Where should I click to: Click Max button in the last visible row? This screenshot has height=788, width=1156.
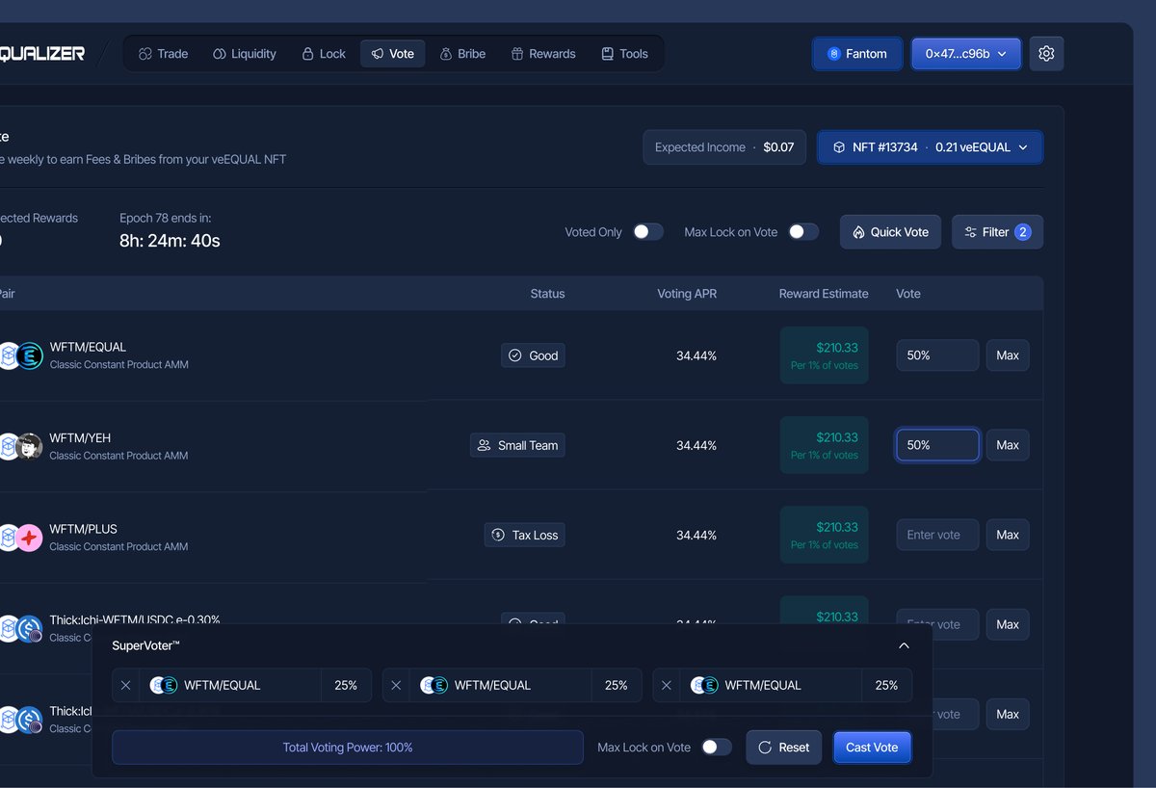(x=1008, y=714)
